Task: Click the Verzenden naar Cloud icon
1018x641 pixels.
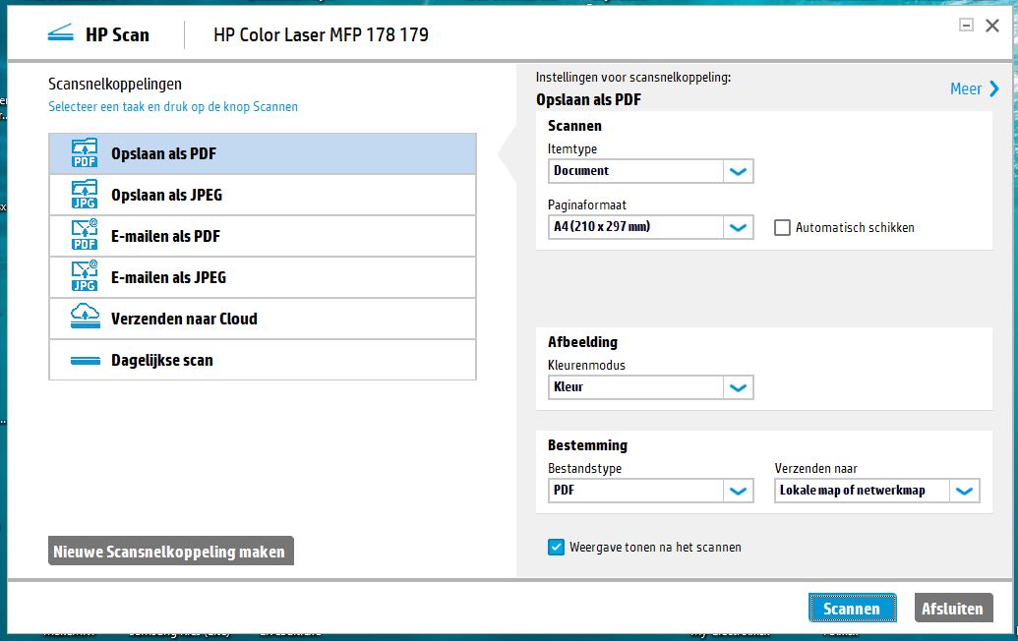Action: [x=86, y=318]
